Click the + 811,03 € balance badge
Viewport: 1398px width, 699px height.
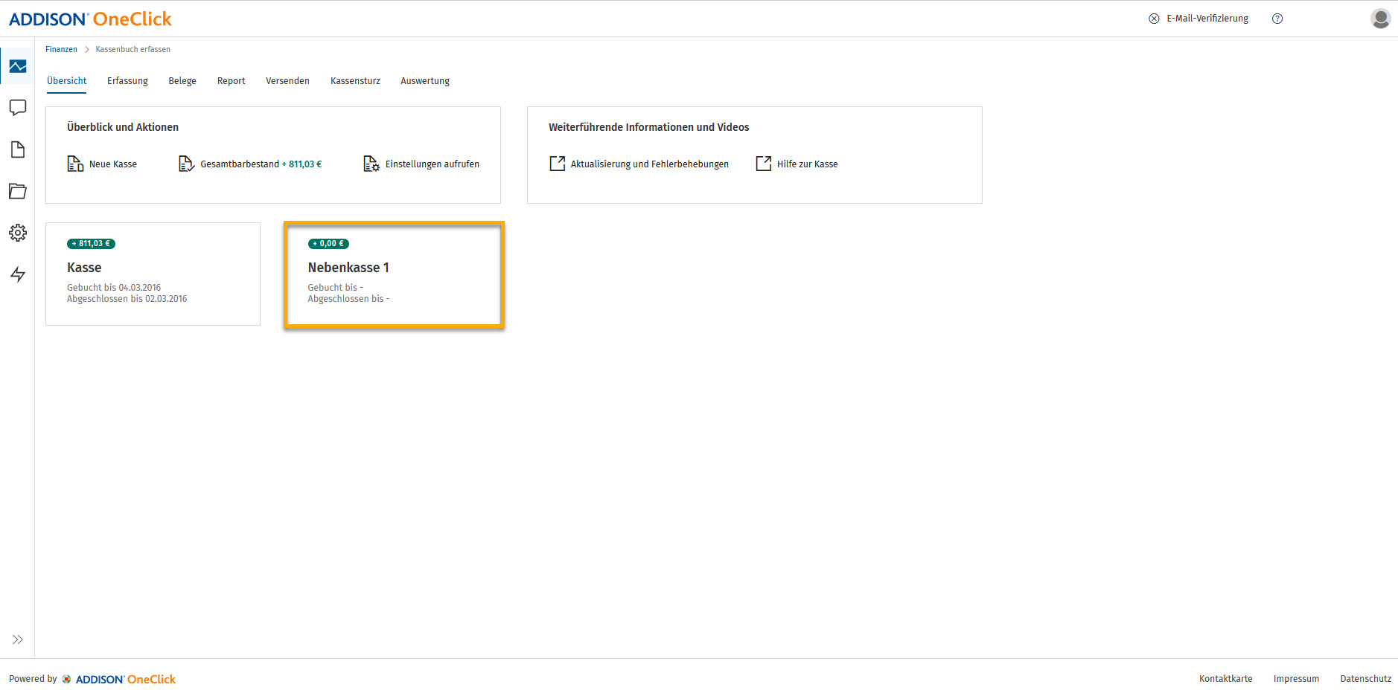[x=91, y=244]
